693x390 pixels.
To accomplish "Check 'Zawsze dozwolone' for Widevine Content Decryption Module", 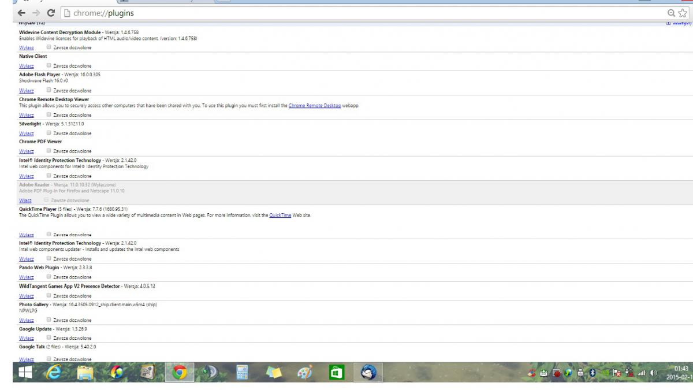I will tap(49, 47).
